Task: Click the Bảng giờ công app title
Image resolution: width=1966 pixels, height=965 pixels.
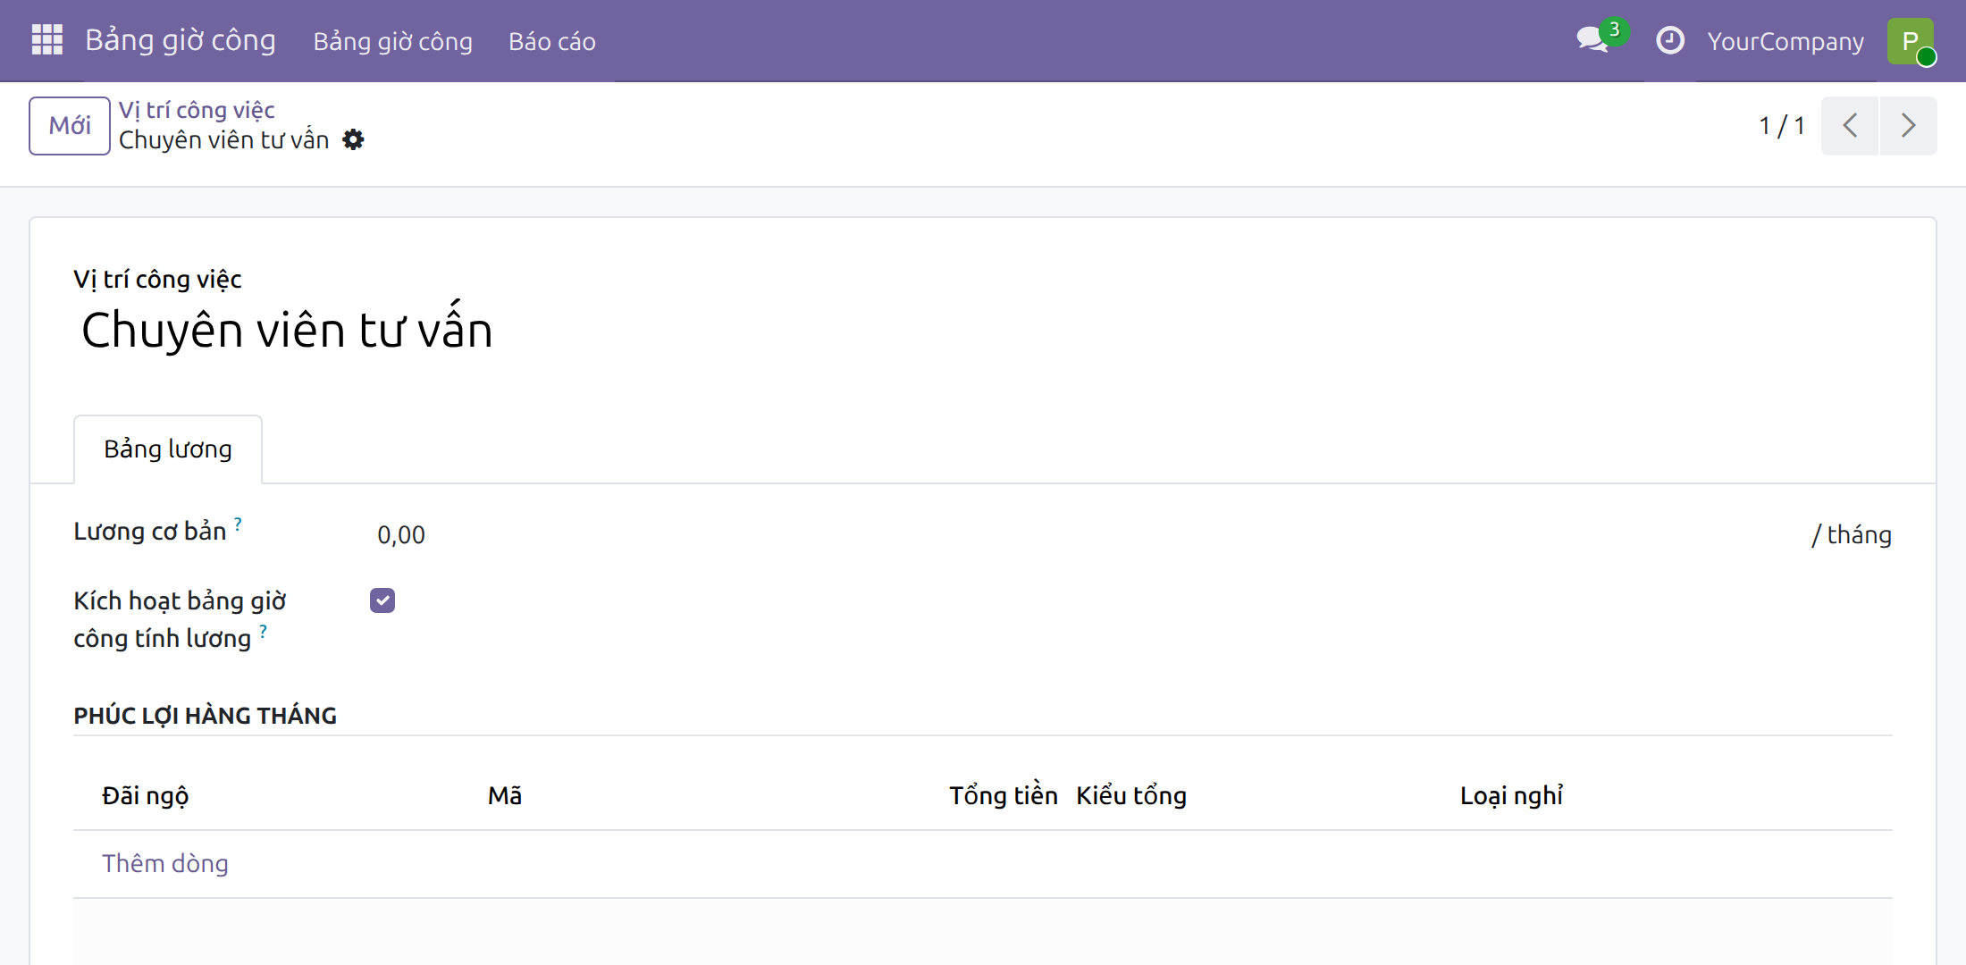Action: point(181,40)
